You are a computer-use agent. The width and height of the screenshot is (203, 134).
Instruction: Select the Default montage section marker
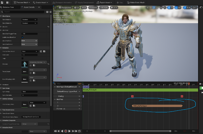(x=86, y=87)
